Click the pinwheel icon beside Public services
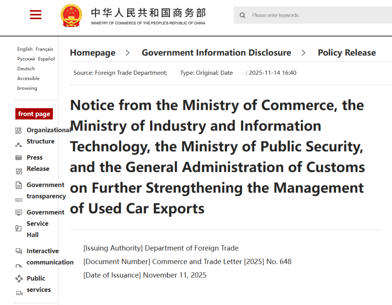This screenshot has height=305, width=392. [19, 279]
